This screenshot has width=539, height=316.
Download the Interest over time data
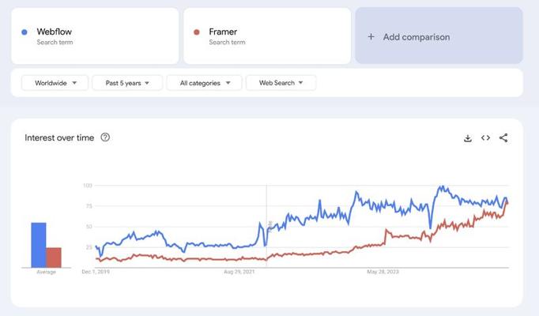468,138
